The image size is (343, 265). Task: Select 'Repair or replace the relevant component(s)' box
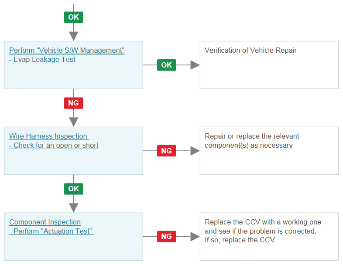pos(269,151)
